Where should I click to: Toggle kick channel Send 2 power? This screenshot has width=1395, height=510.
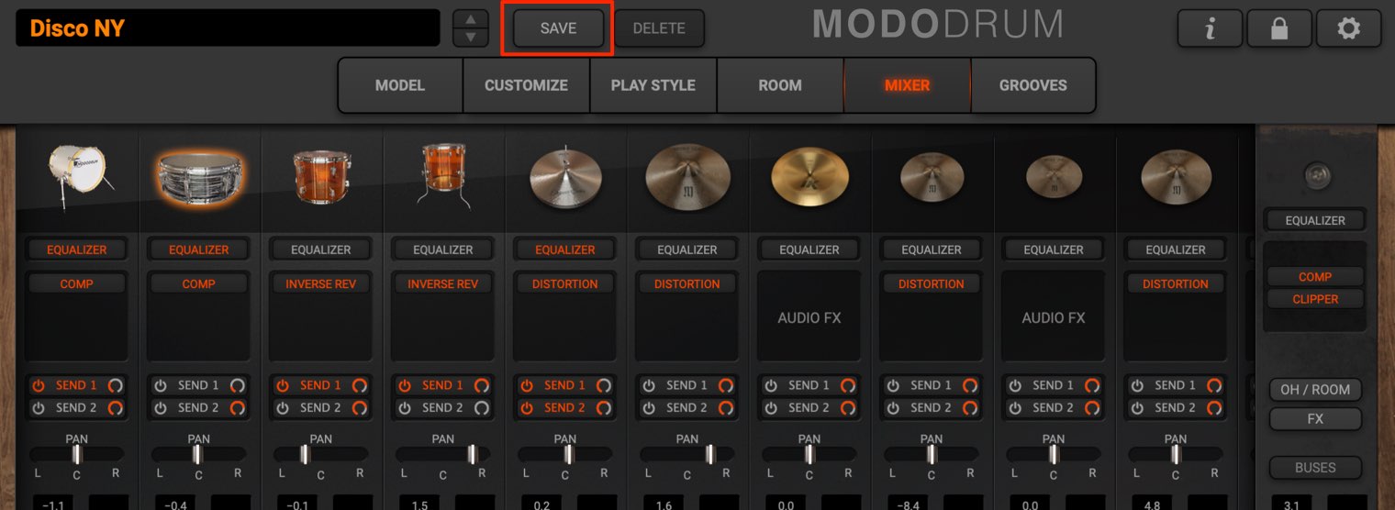[x=39, y=407]
